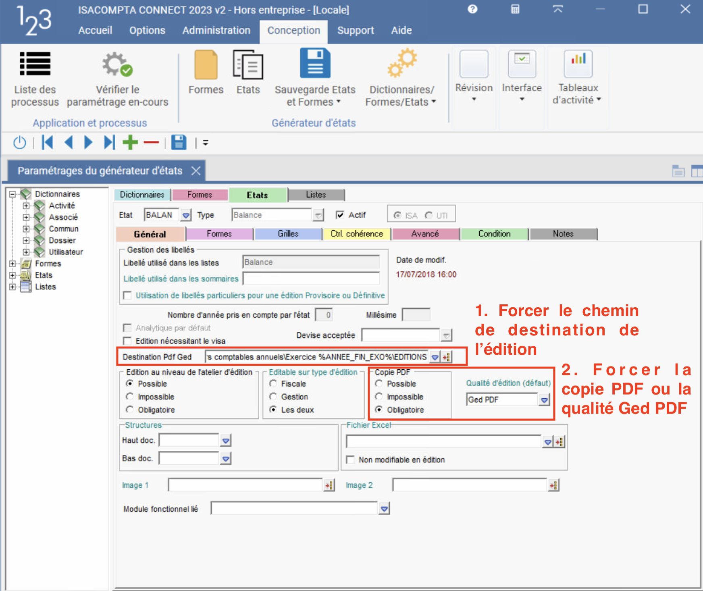Viewport: 703px width, 591px height.
Task: Switch to the Condition tab
Action: click(x=494, y=234)
